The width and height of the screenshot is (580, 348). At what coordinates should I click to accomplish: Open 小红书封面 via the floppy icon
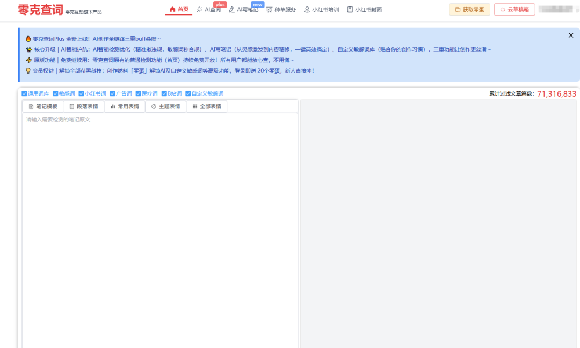[x=350, y=9]
